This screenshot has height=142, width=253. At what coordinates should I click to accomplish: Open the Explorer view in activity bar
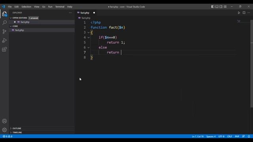tap(4, 14)
